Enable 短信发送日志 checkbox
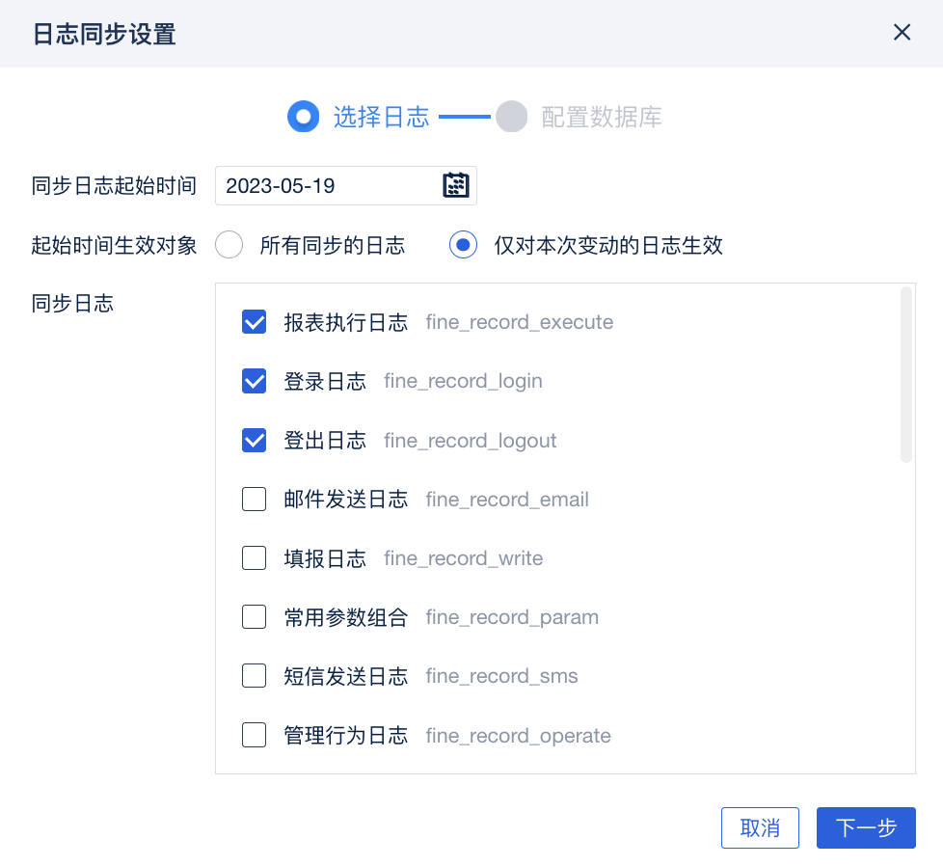 255,676
